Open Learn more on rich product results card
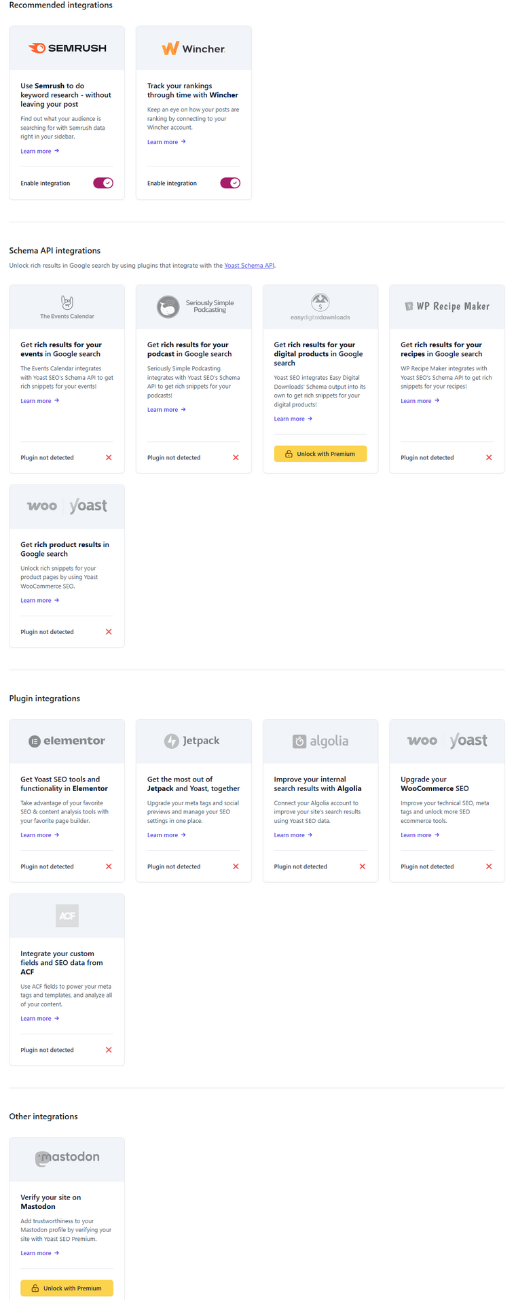 click(40, 601)
